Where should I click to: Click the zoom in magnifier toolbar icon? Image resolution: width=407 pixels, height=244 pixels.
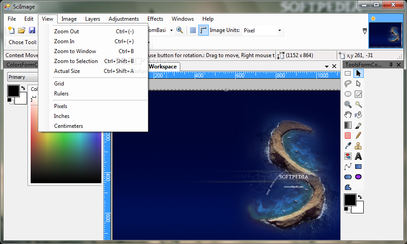(x=180, y=30)
